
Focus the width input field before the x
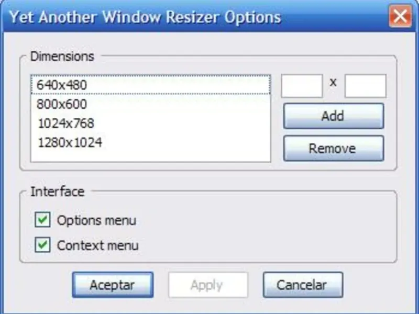tap(302, 86)
